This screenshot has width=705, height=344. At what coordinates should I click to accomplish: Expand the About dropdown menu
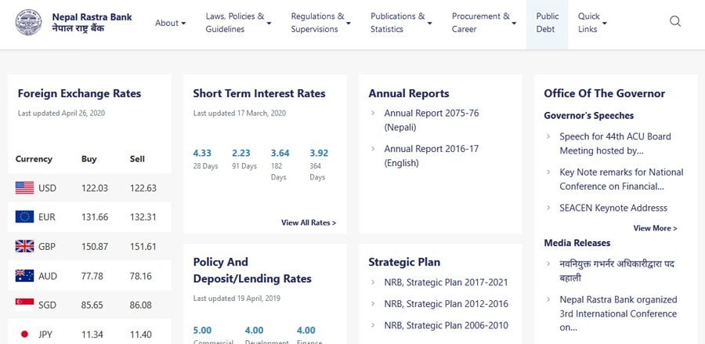tap(170, 23)
